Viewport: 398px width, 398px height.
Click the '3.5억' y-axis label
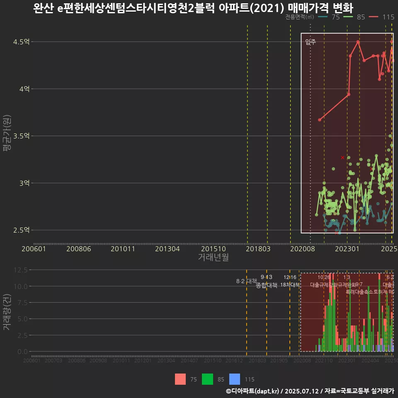pyautogui.click(x=21, y=136)
